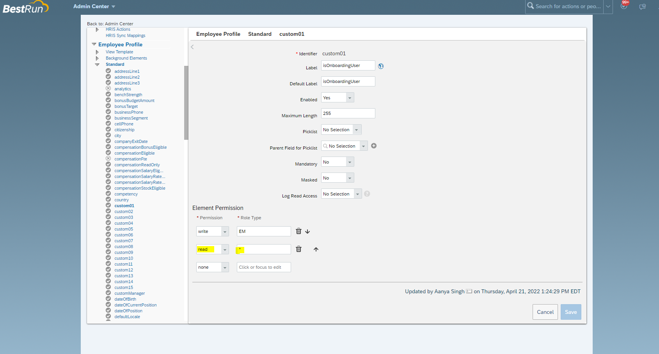659x354 pixels.
Task: Delete the write EM permission row
Action: [298, 231]
